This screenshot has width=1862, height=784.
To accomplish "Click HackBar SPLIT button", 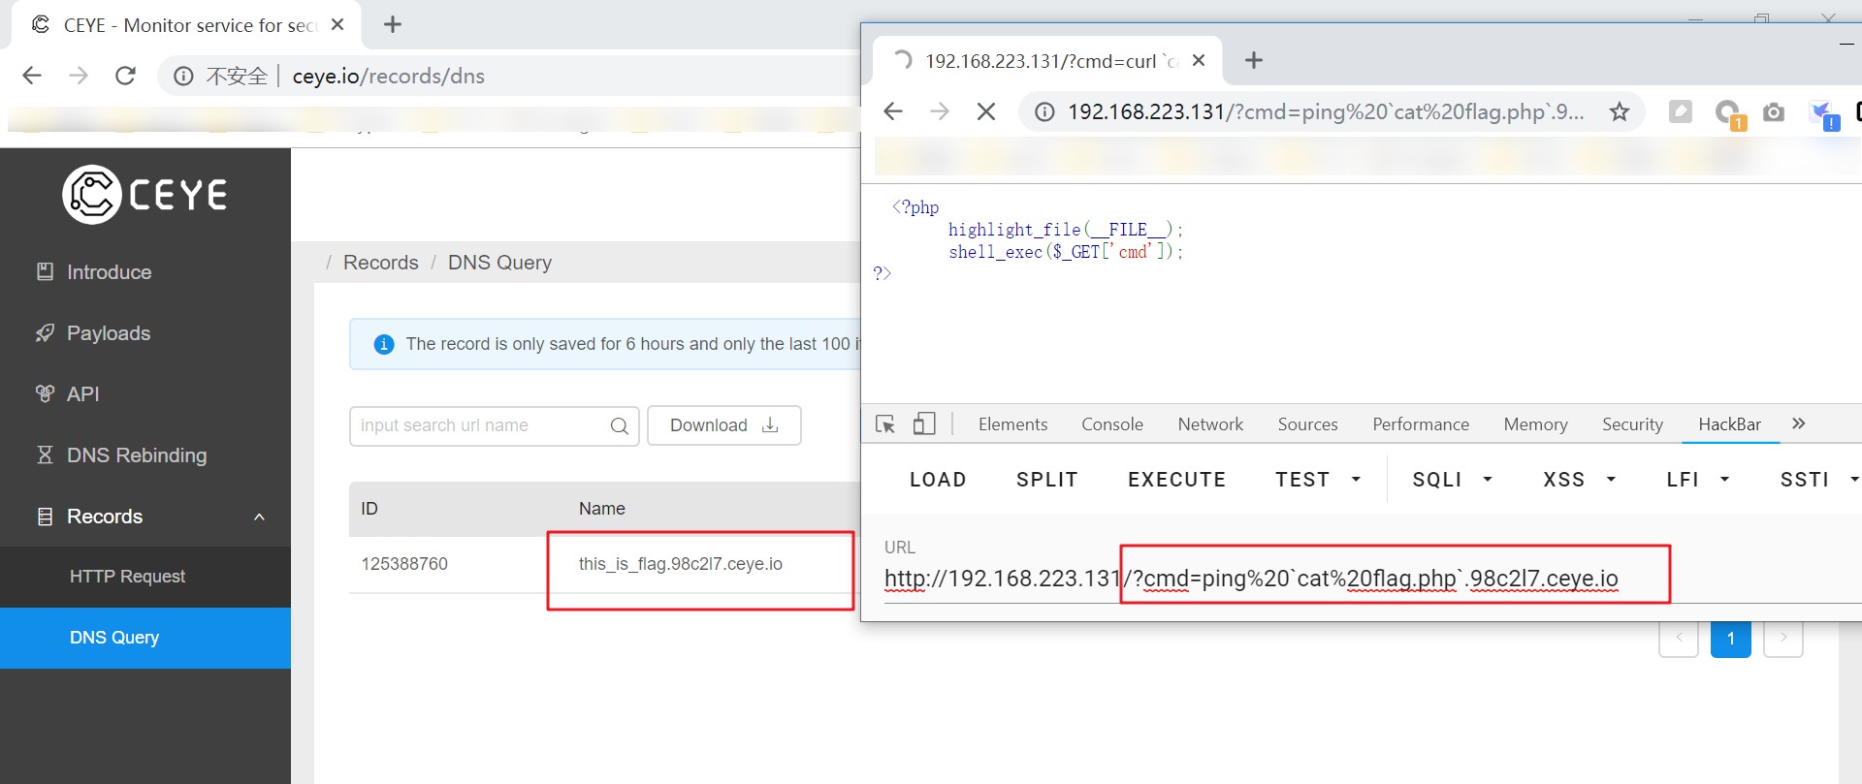I will [x=1046, y=480].
